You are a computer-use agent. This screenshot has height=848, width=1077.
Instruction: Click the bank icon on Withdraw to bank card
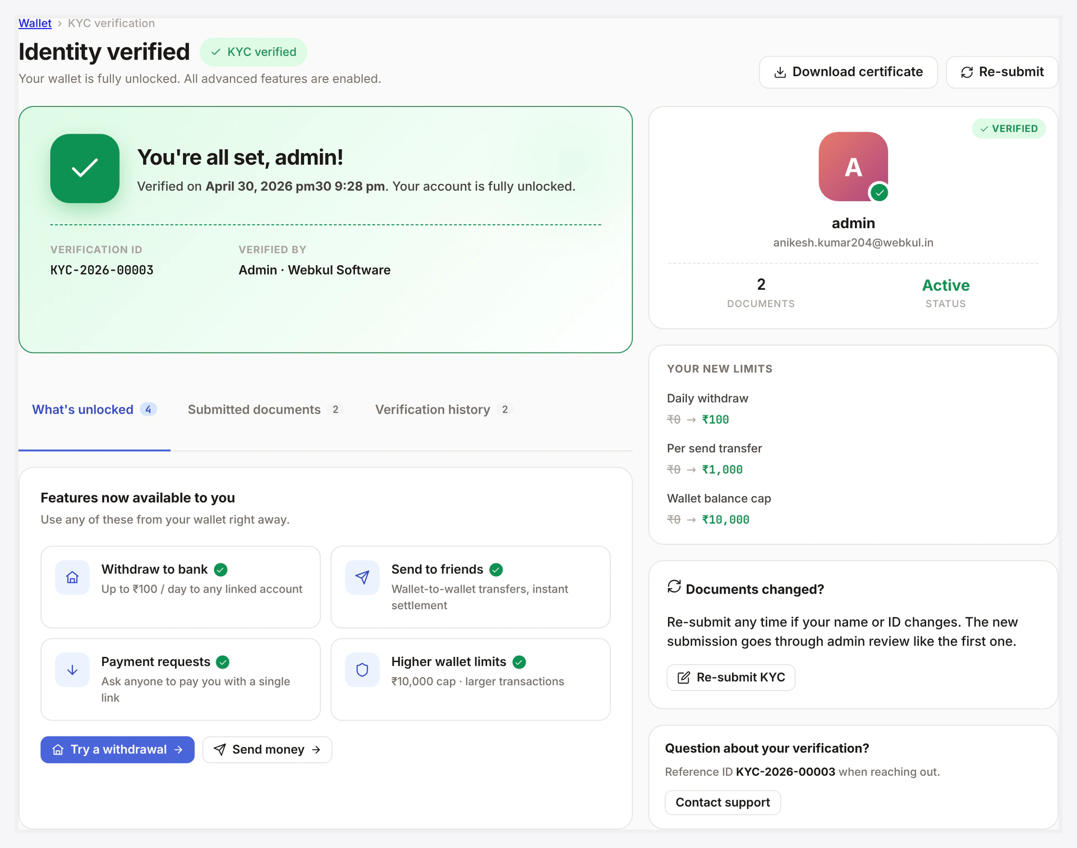pyautogui.click(x=72, y=577)
